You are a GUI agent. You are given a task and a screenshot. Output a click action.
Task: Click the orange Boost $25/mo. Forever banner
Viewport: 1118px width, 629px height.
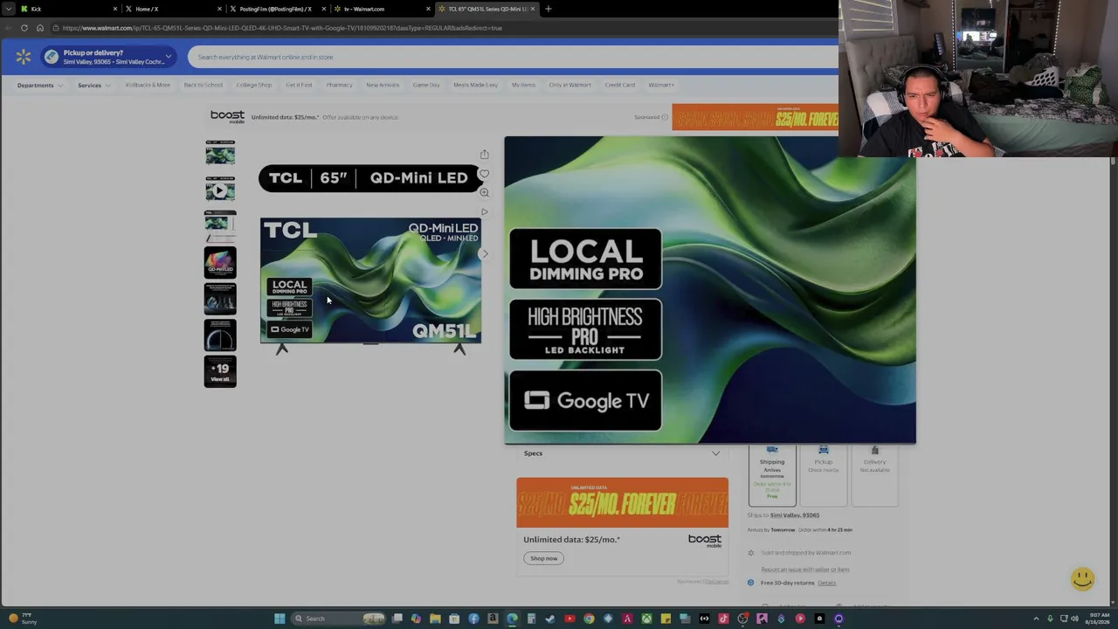[x=622, y=503]
